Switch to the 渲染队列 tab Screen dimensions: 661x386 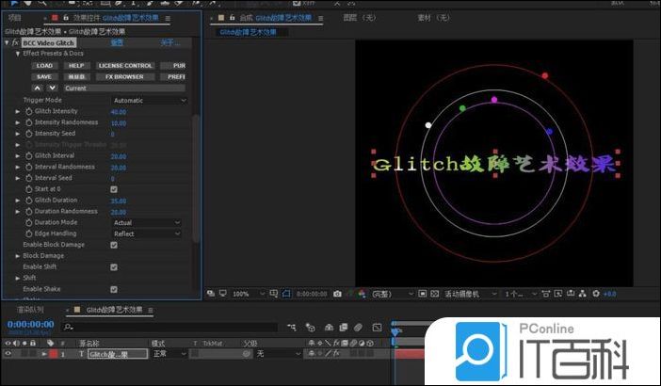point(30,309)
